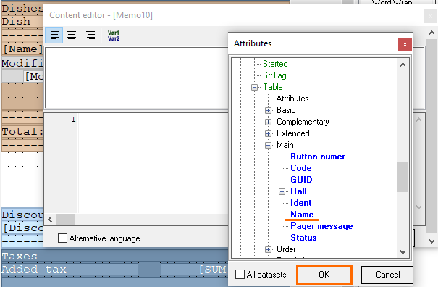Click the attributes tree scroll-down arrow
The width and height of the screenshot is (438, 287).
403,252
